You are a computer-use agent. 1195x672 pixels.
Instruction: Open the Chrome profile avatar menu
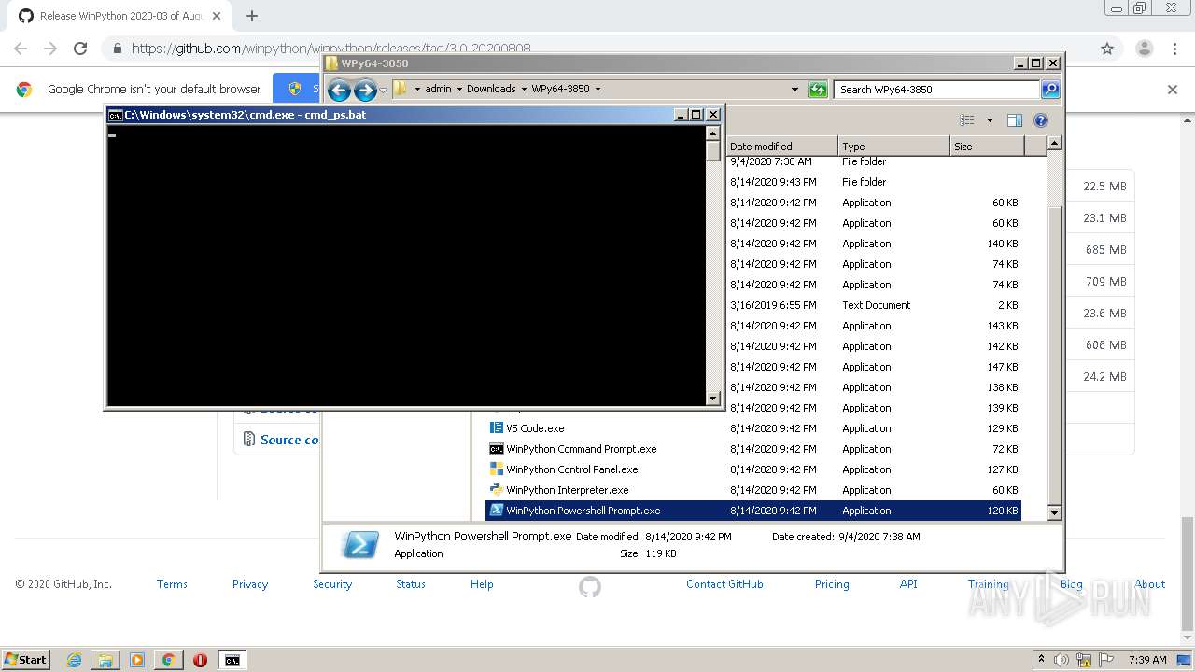pos(1144,49)
